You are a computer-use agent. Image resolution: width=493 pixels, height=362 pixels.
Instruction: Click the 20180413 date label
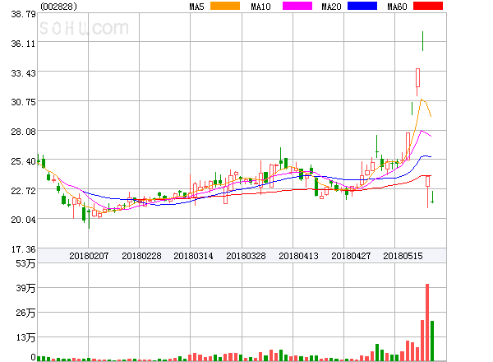tap(298, 256)
